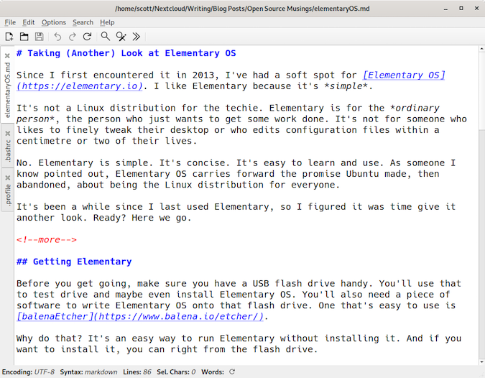This screenshot has height=378, width=485.
Task: Switch to the .bashrc tab
Action: pos(7,151)
